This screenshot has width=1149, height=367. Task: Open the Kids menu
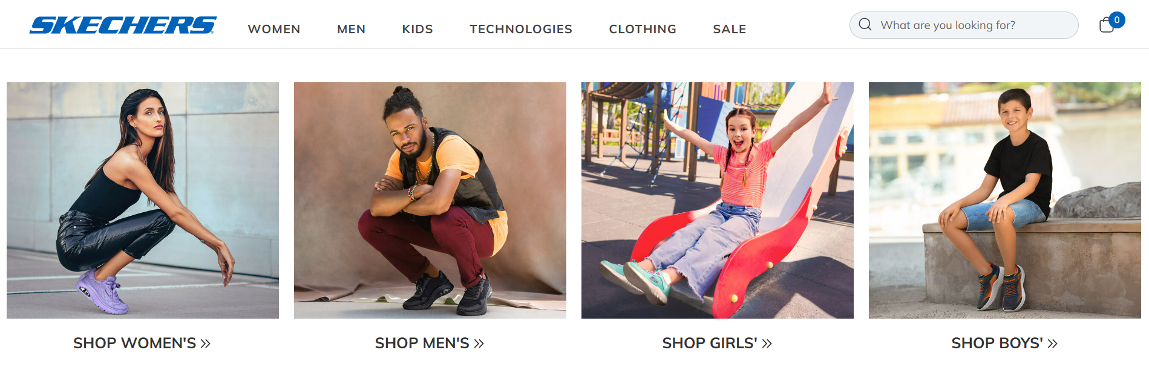(x=417, y=29)
